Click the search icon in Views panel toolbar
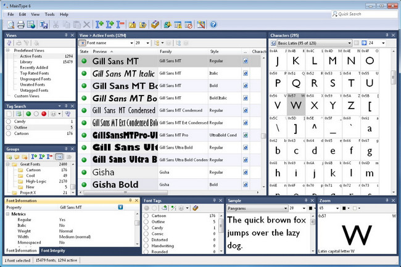Viewport: 401px width, 267px height. 9,43
